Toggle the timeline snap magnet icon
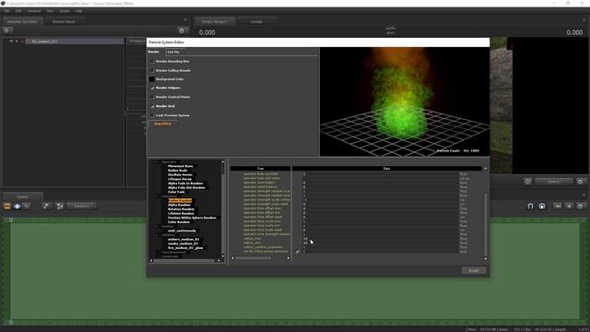Image resolution: width=590 pixels, height=332 pixels. (x=530, y=207)
